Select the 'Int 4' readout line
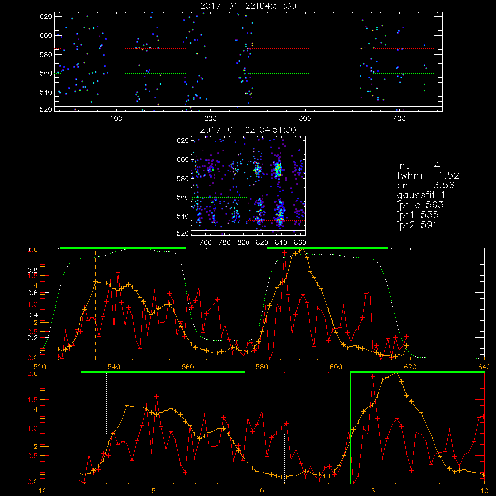 (x=418, y=165)
